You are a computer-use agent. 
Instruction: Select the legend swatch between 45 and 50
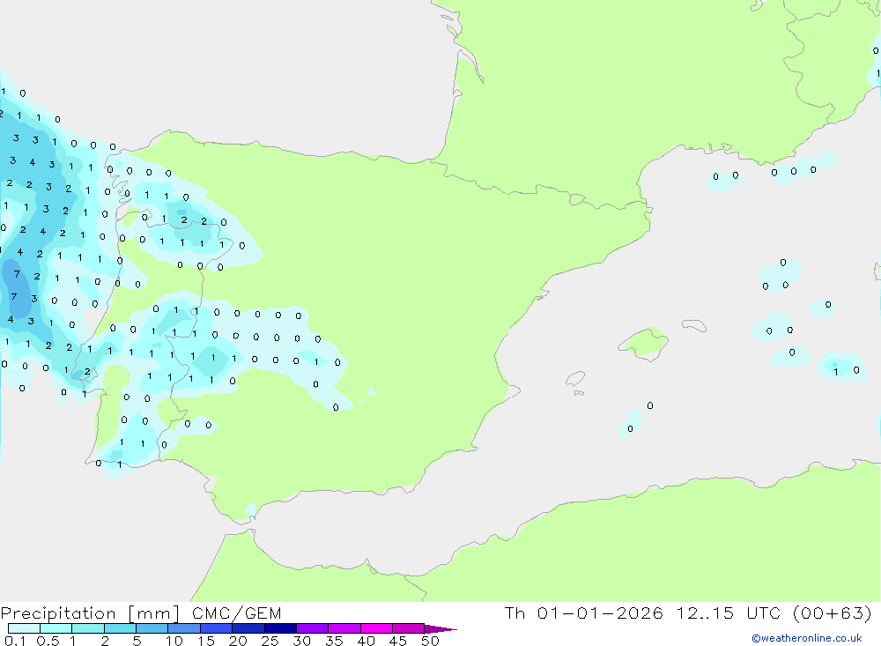pos(408,628)
